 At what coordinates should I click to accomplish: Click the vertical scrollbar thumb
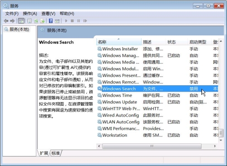pyautogui.click(x=221, y=133)
